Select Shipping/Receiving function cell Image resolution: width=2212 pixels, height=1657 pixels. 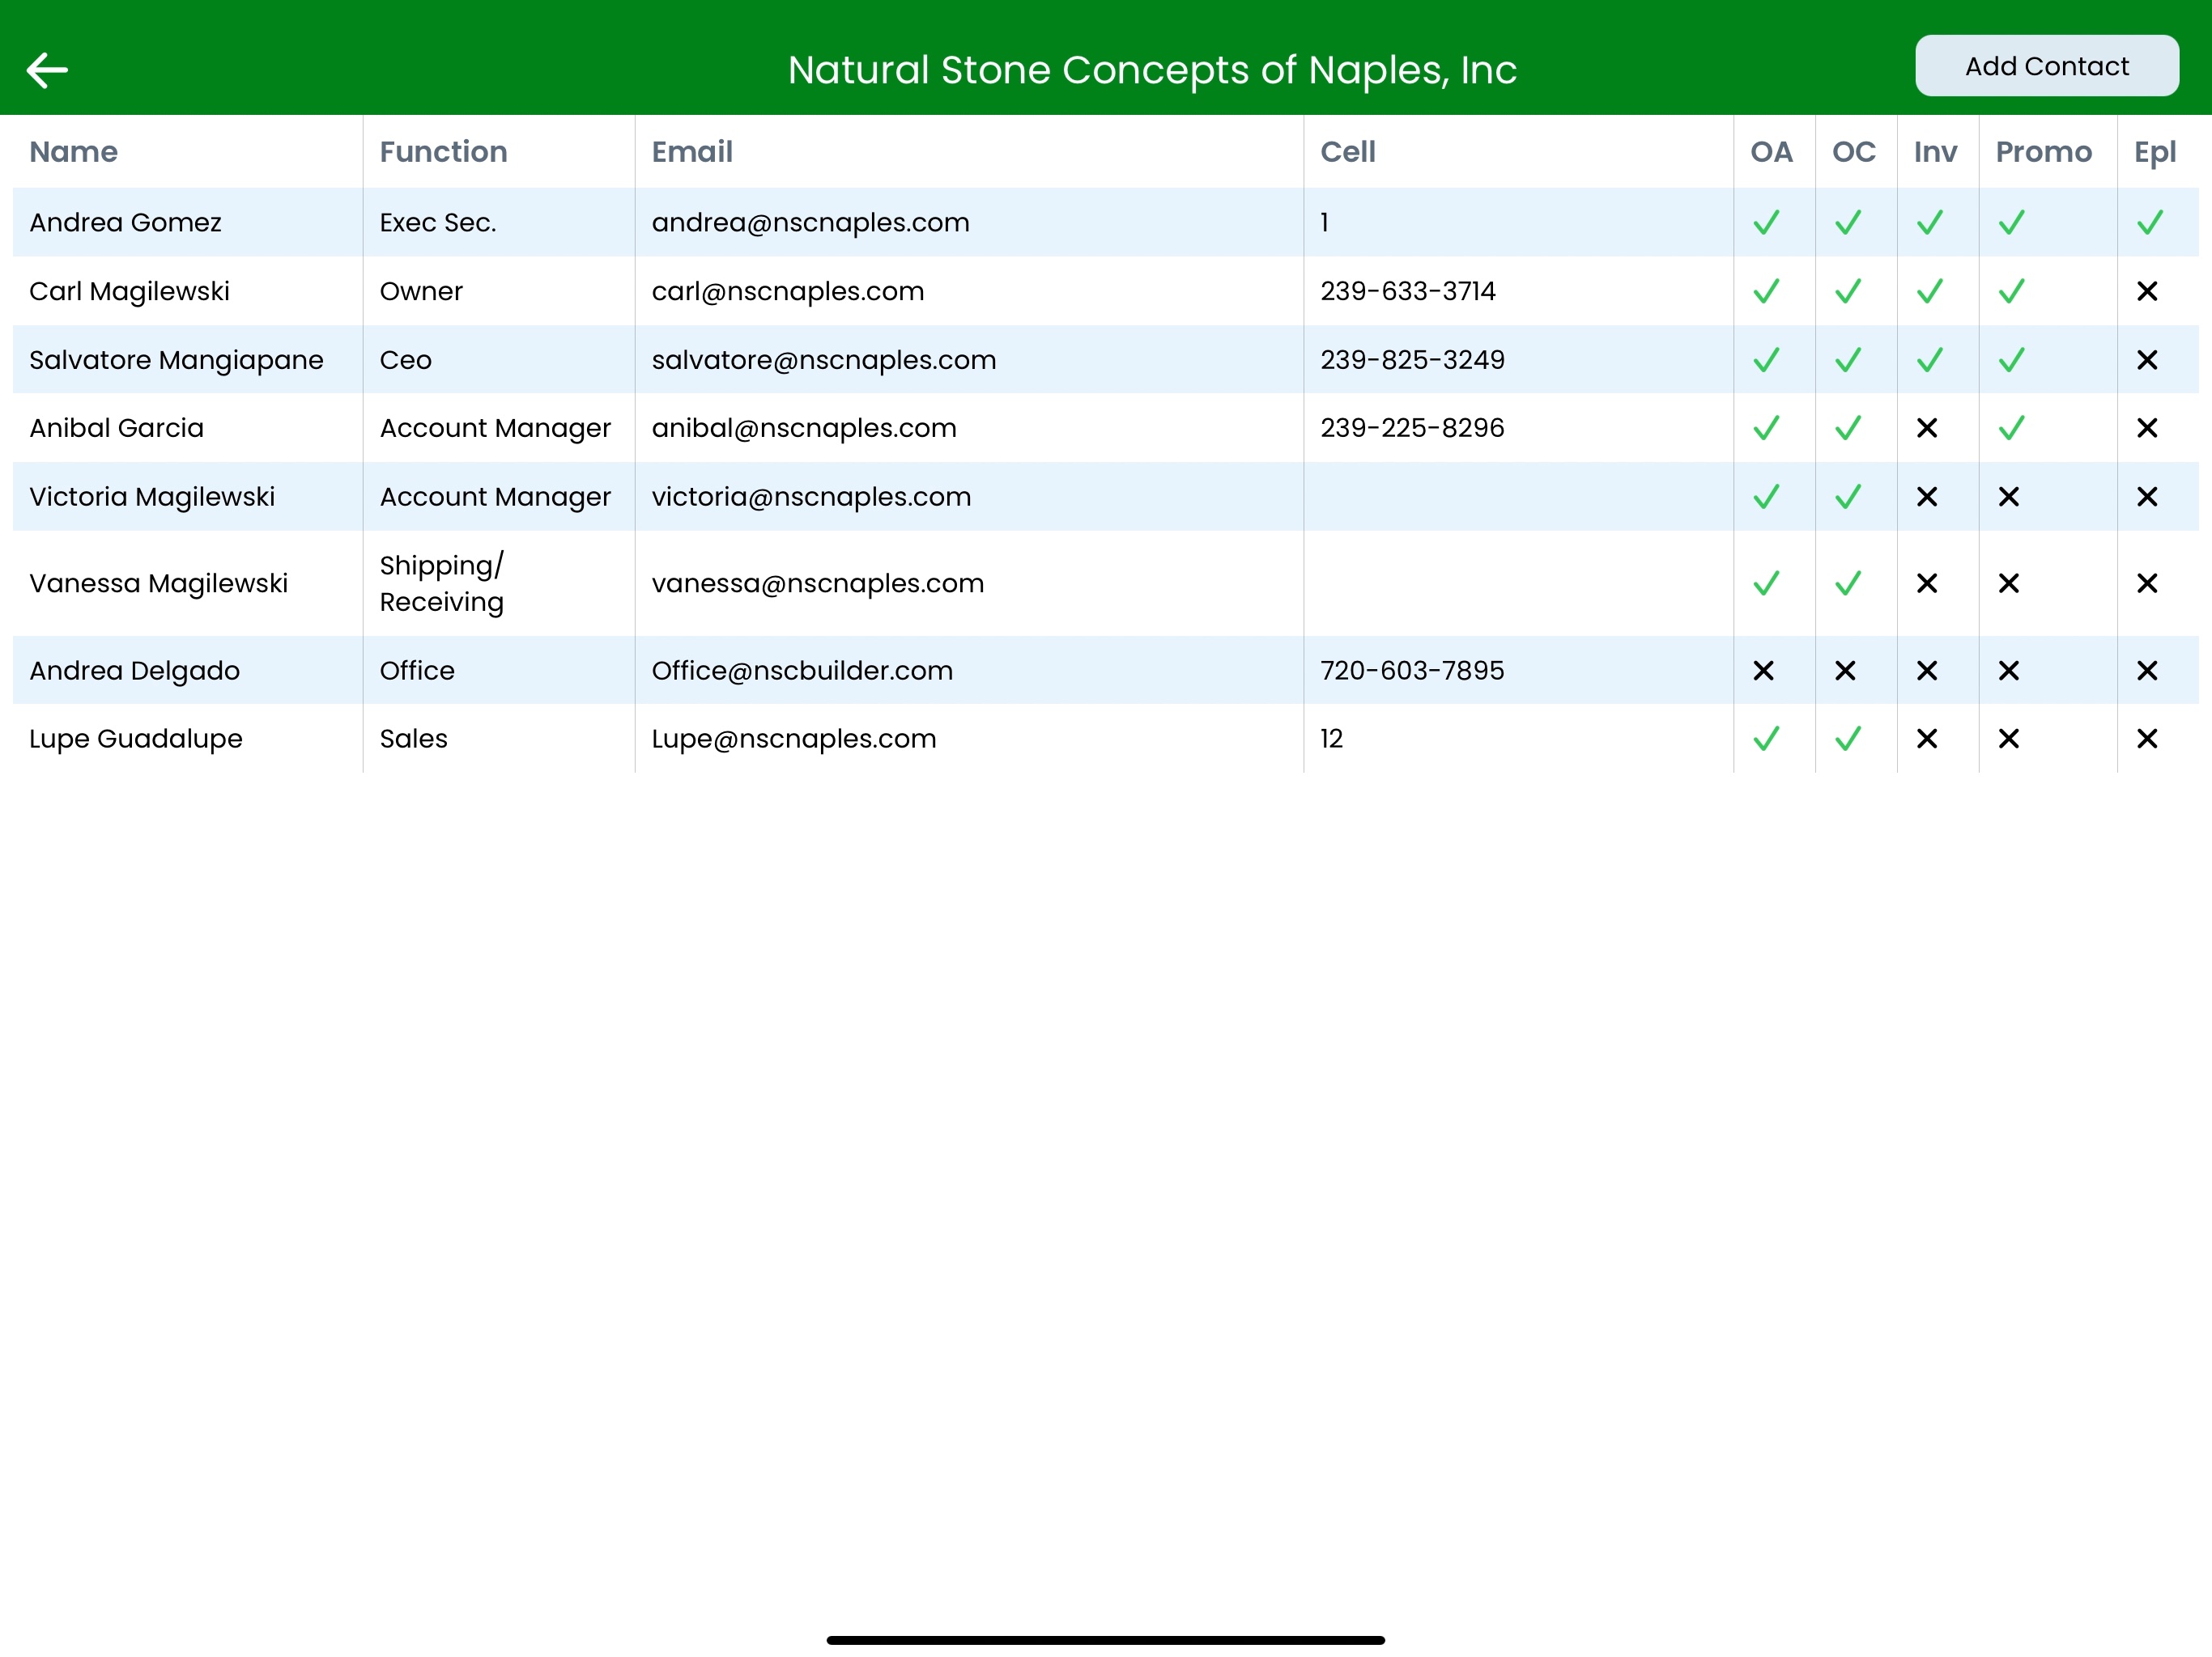441,583
